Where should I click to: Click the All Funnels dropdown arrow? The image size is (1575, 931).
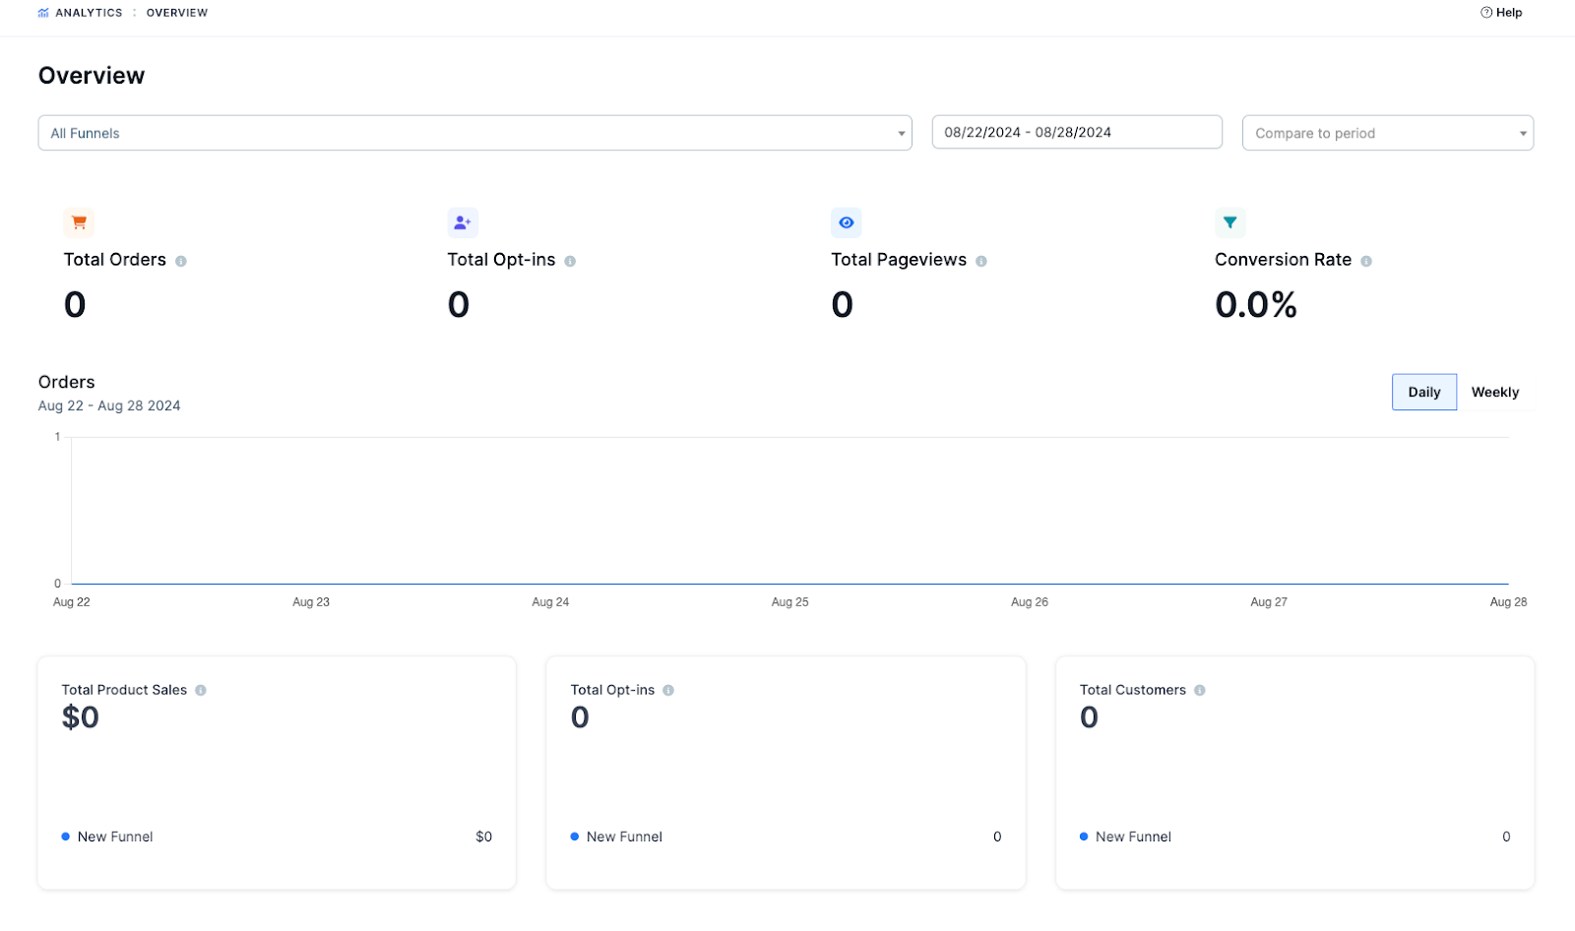(x=902, y=133)
